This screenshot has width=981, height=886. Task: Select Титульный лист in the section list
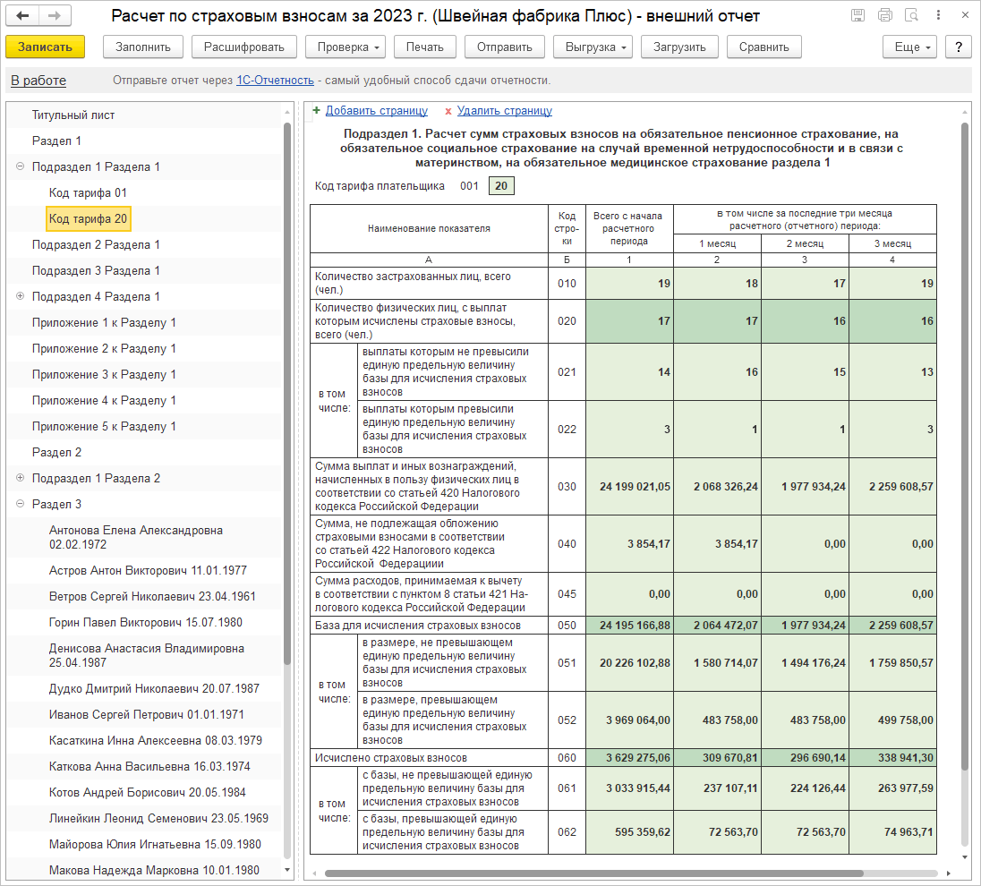tap(73, 115)
